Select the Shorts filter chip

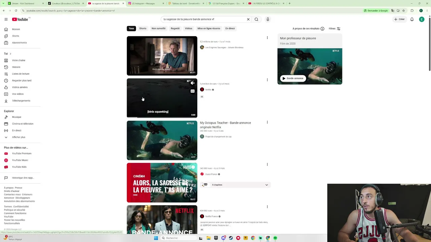143,29
